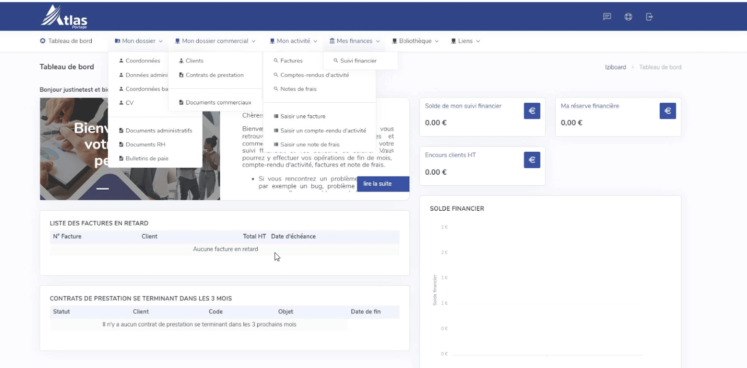747x368 pixels.
Task: Select Coordonnées in Mon dossier menu
Action: (139, 61)
